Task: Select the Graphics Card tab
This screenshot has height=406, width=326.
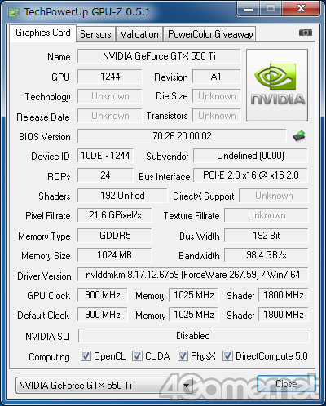Action: (x=43, y=33)
